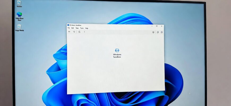Click the refresh icon next to the divider
This screenshot has width=231, height=106.
(x=79, y=32)
